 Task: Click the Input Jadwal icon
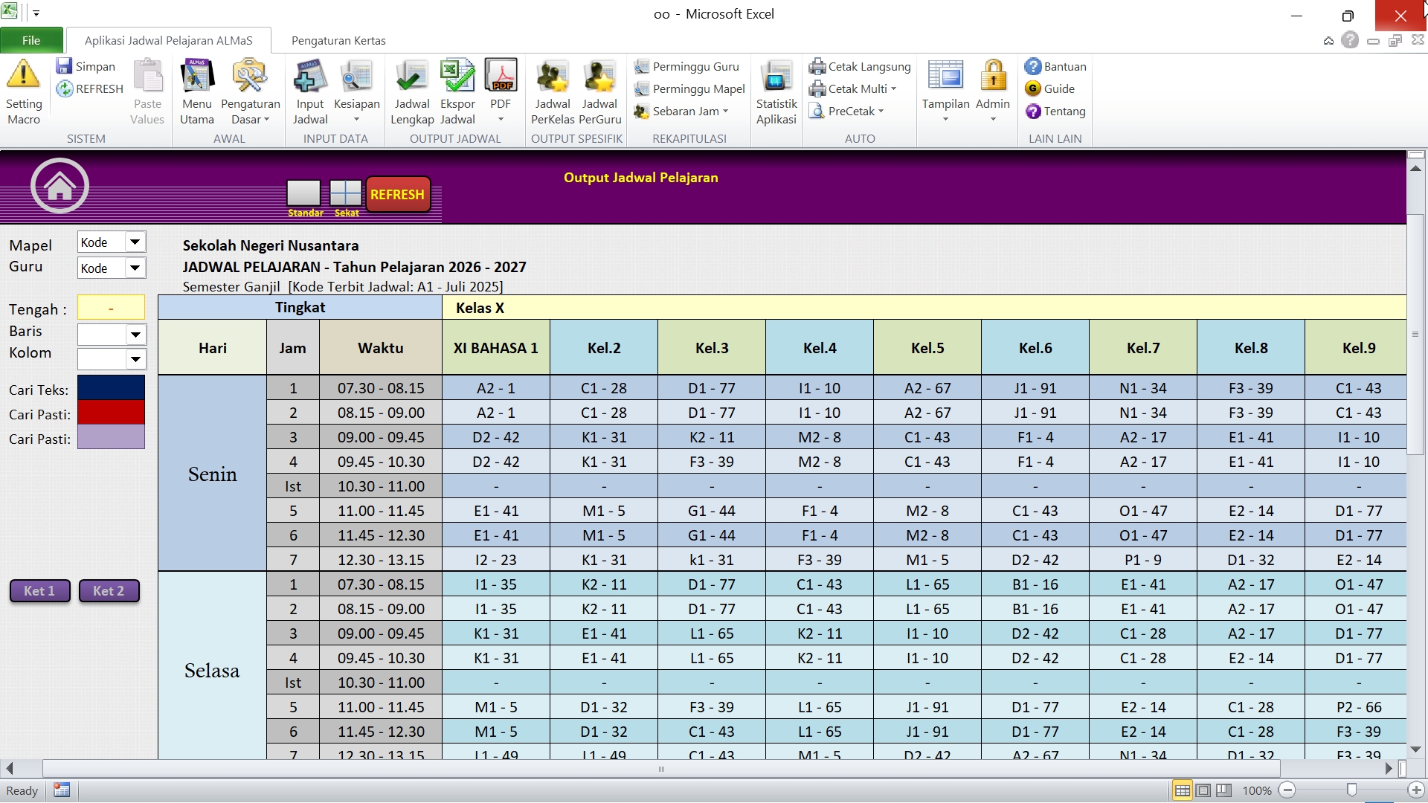310,77
